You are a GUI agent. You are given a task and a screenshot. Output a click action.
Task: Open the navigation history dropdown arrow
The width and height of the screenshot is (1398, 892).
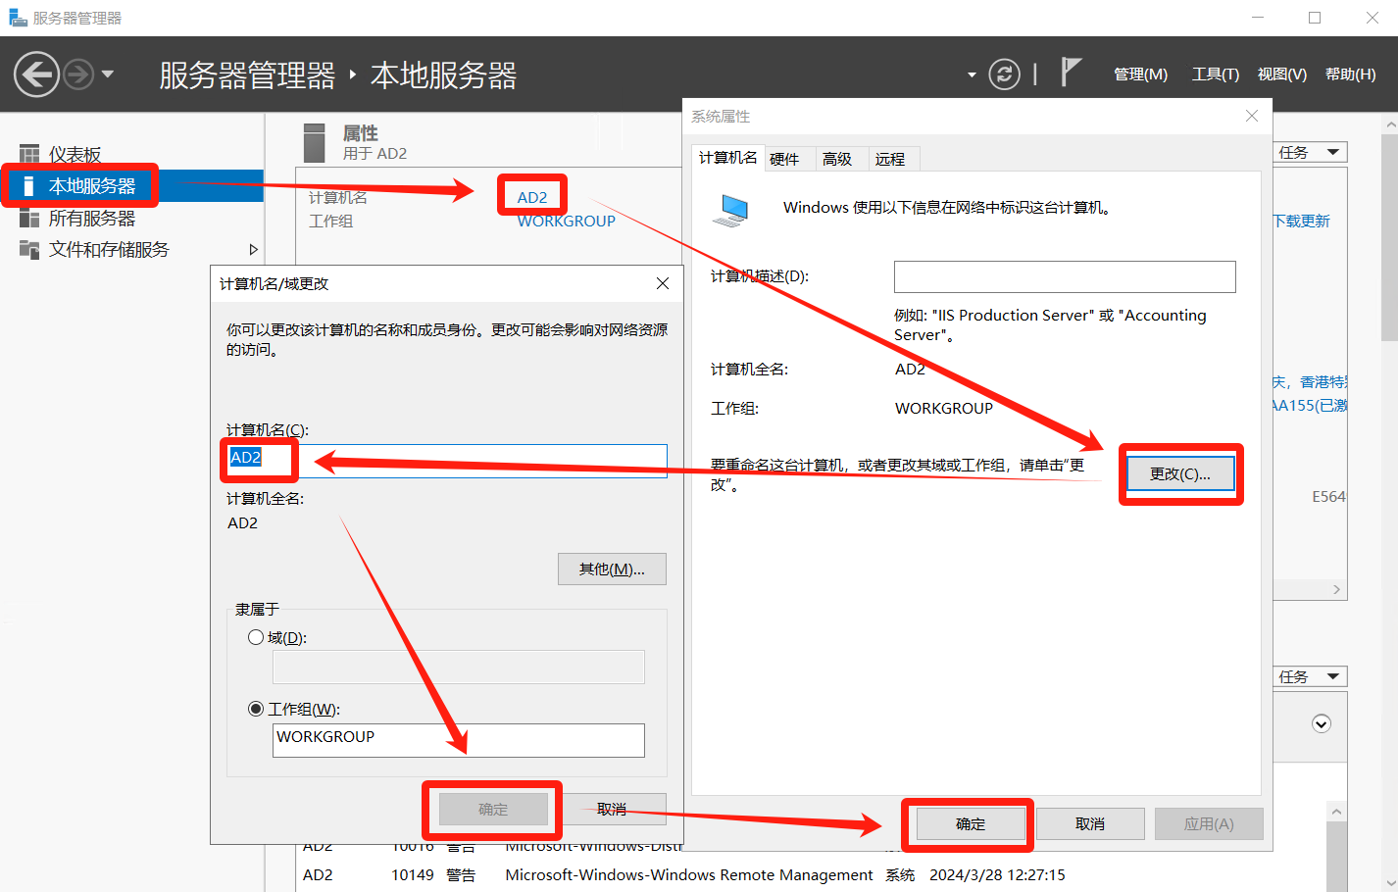pos(108,74)
